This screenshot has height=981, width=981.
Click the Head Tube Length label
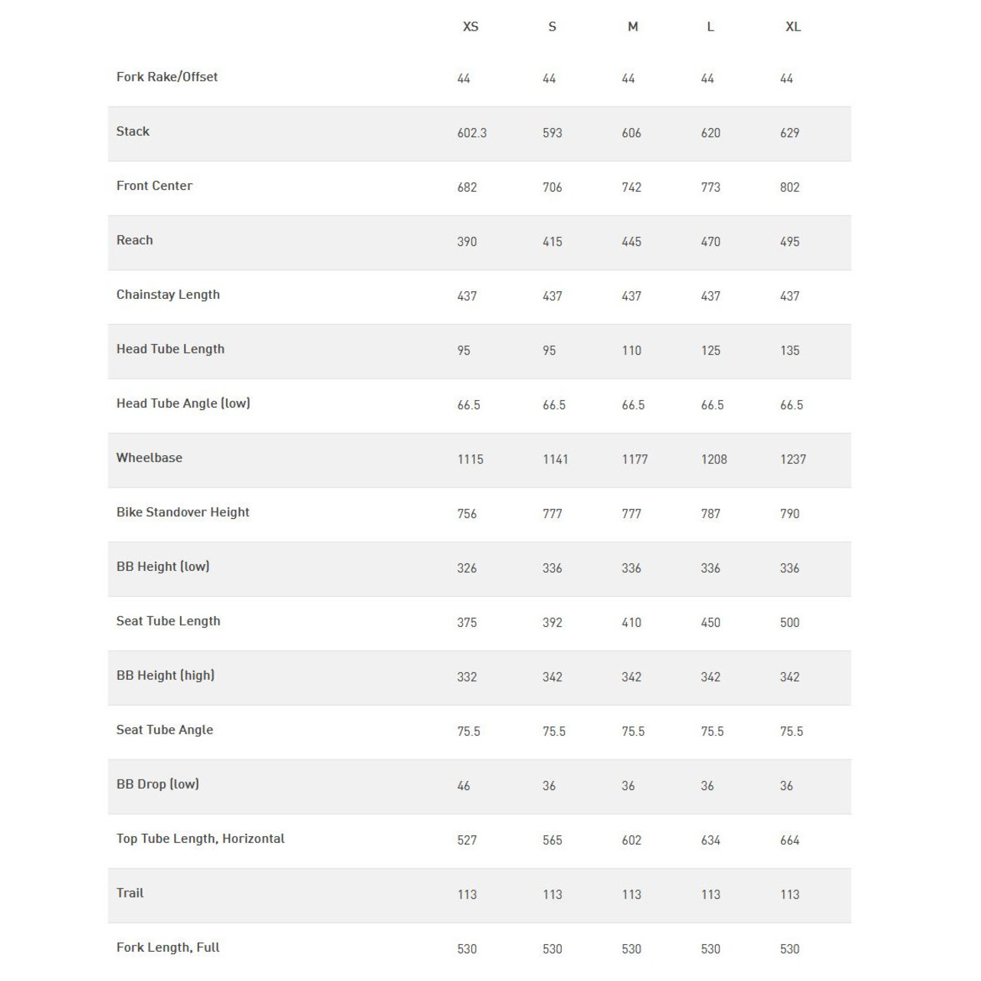point(170,349)
